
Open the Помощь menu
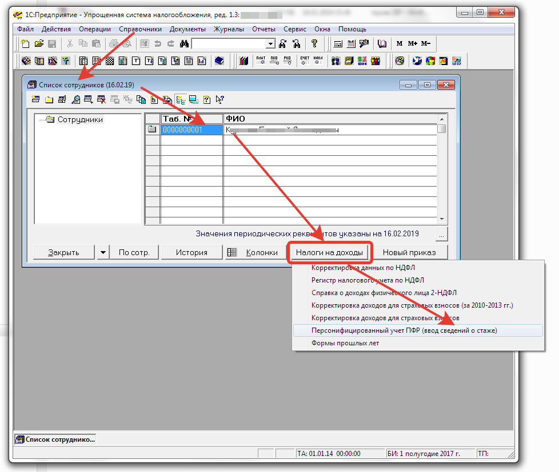click(352, 29)
